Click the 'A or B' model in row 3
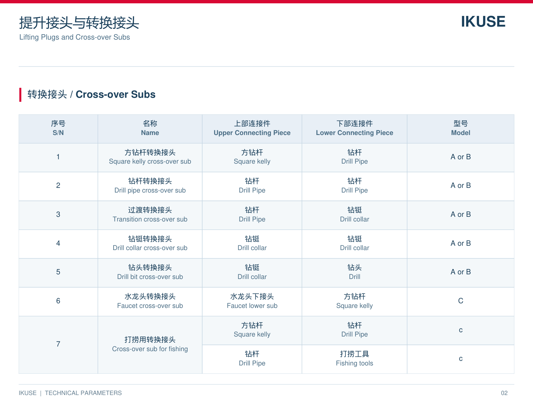Viewport: 533px width, 407px height. point(461,214)
